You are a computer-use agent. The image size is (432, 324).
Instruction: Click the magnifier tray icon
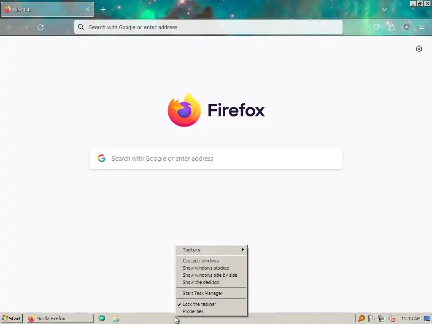(361, 319)
